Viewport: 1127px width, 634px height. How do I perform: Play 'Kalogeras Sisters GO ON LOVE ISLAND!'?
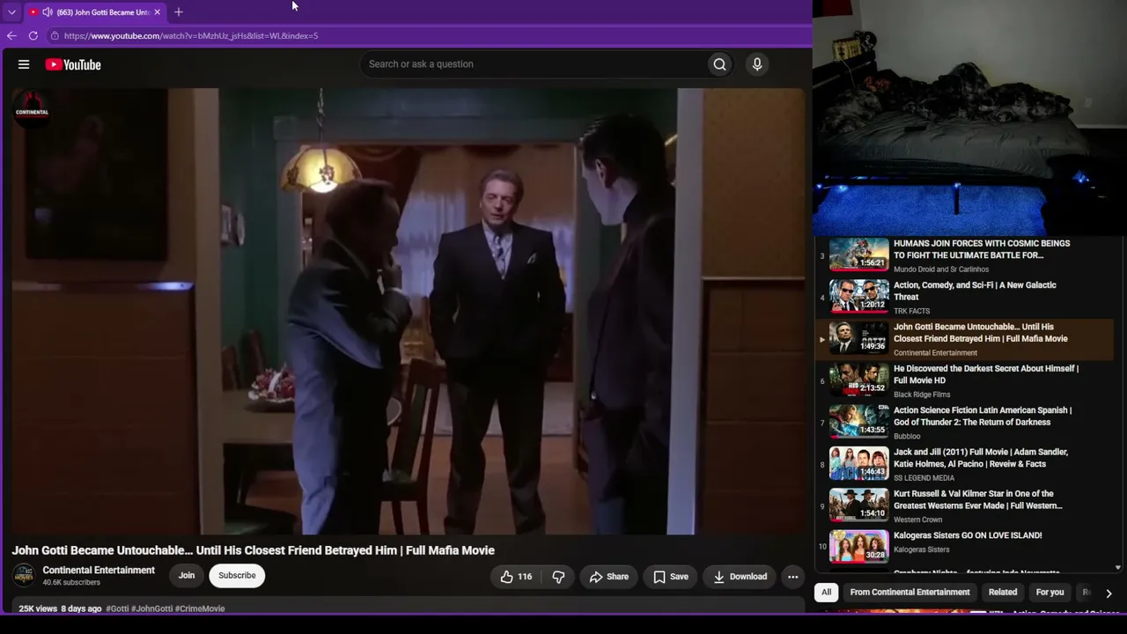968,535
